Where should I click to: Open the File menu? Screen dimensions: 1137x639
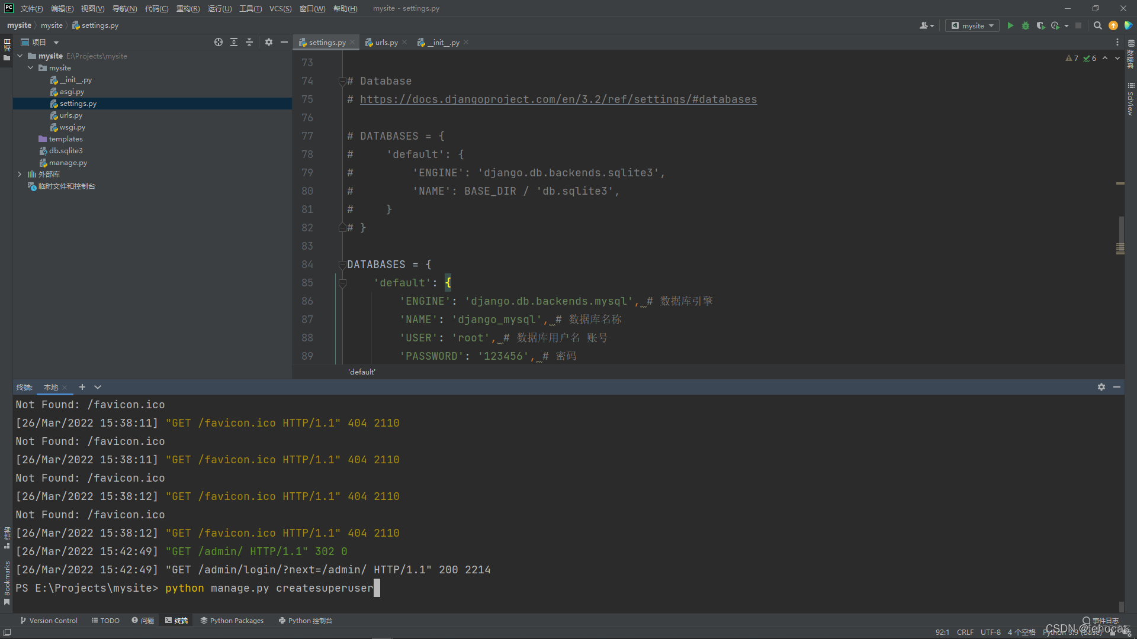point(31,8)
